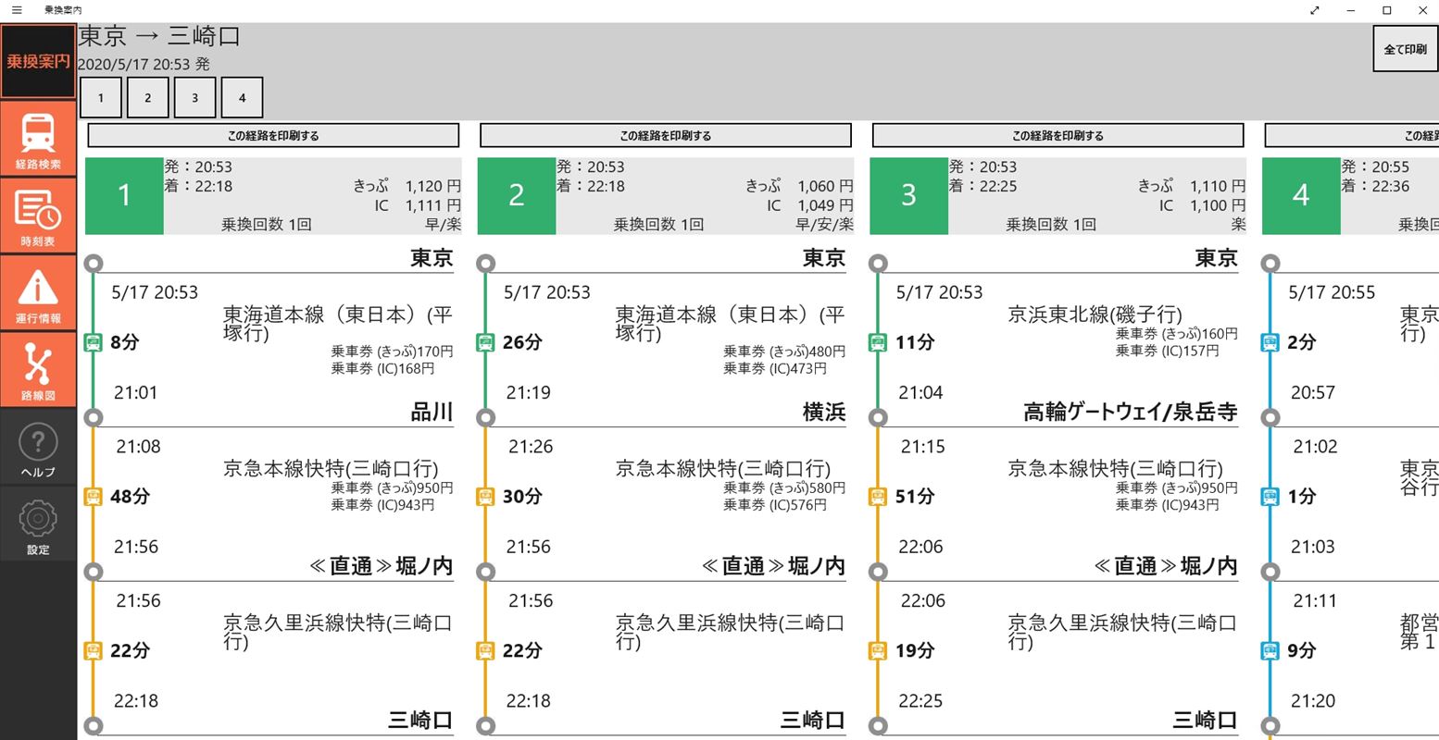1439x740 pixels.
Task: Click きっぷ 1,110 円 fare in route 3
Action: (1192, 186)
